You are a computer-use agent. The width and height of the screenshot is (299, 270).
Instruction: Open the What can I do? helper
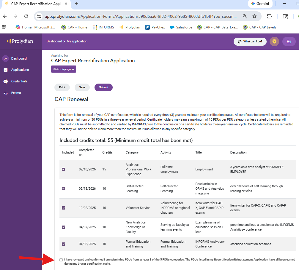point(250,41)
